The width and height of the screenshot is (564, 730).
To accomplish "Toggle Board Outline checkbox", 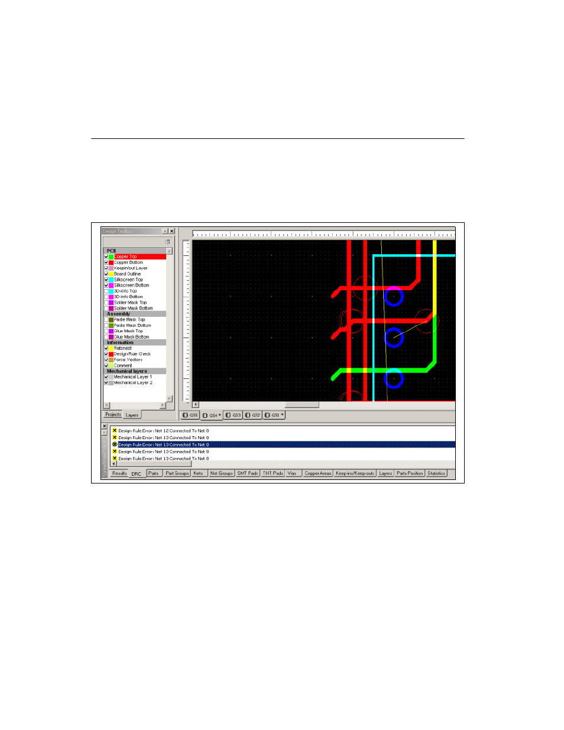I will pos(106,274).
